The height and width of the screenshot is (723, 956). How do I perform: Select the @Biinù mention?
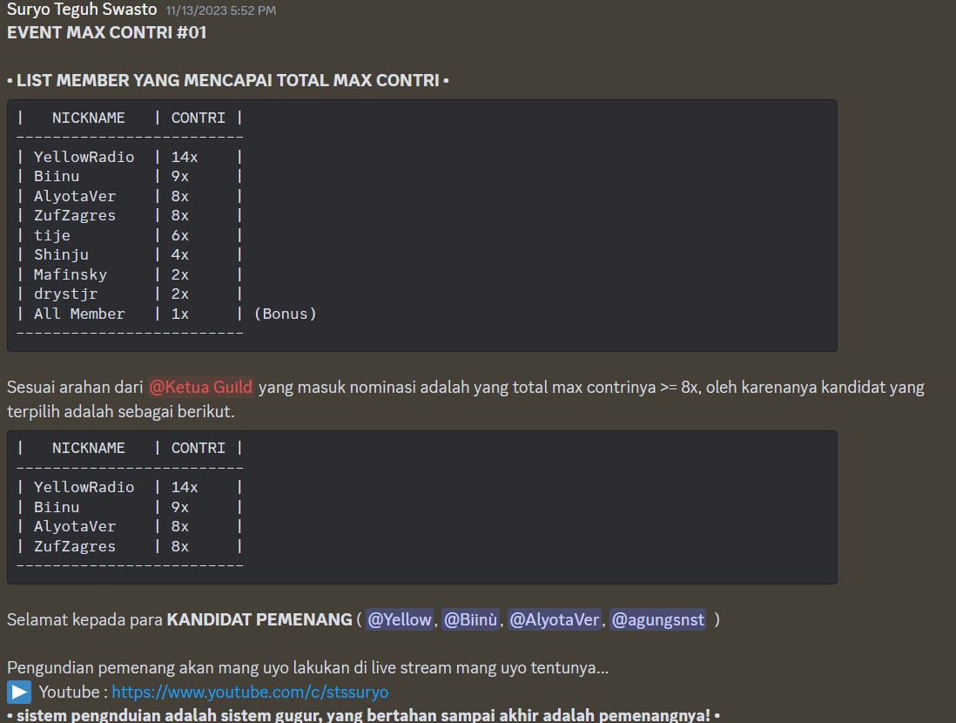470,619
